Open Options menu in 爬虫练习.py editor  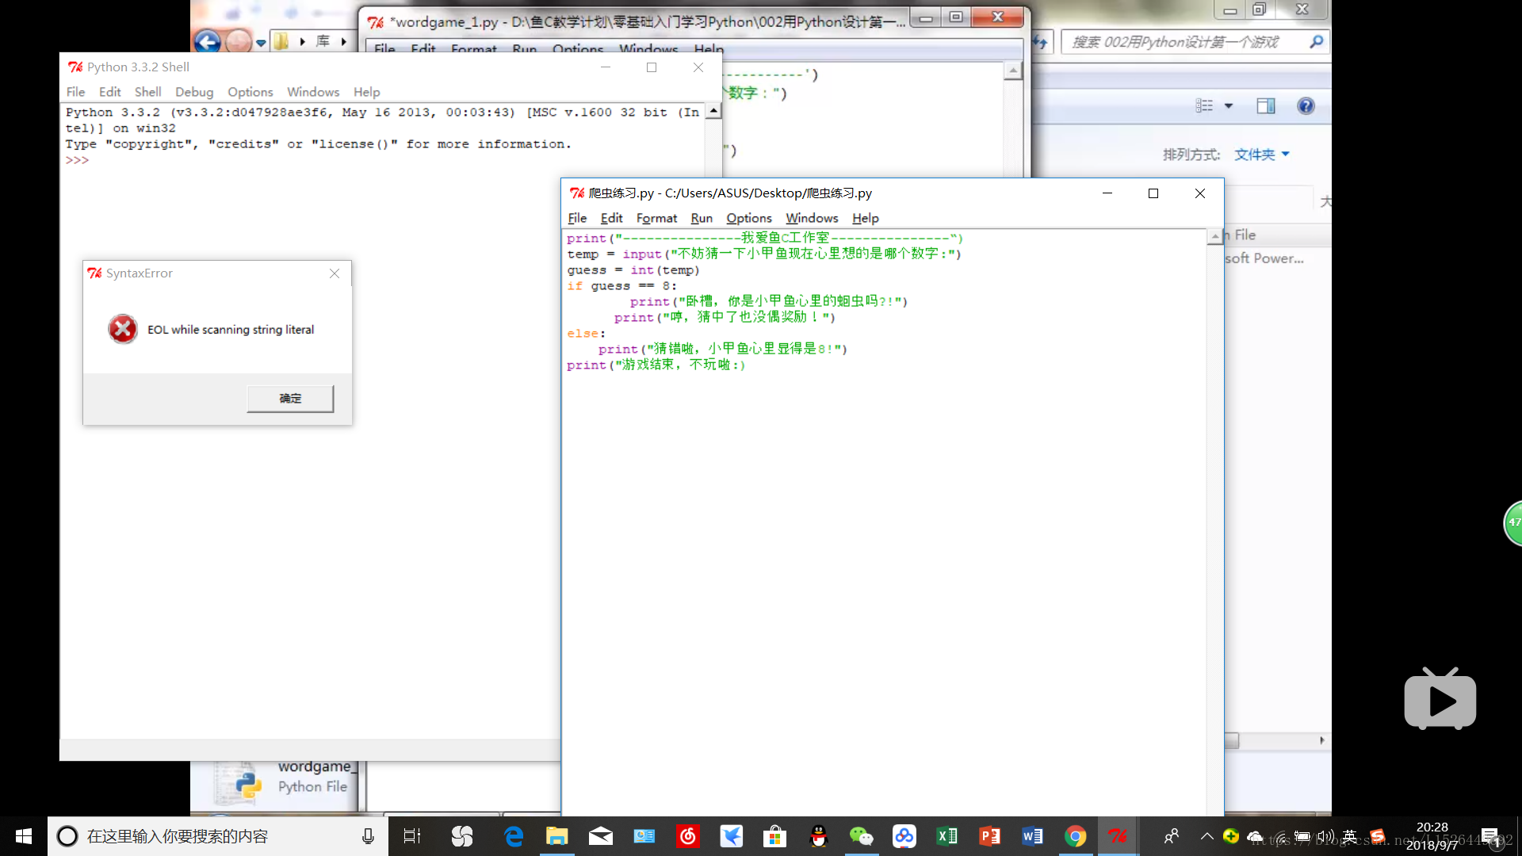pos(748,218)
